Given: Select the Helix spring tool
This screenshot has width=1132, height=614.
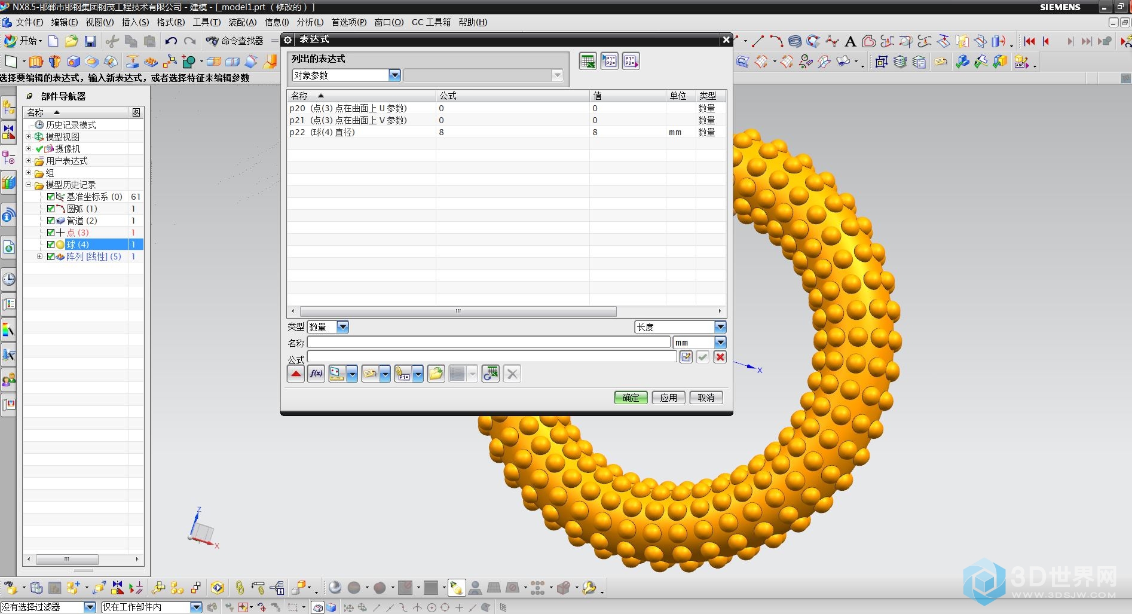Looking at the screenshot, I should (795, 41).
